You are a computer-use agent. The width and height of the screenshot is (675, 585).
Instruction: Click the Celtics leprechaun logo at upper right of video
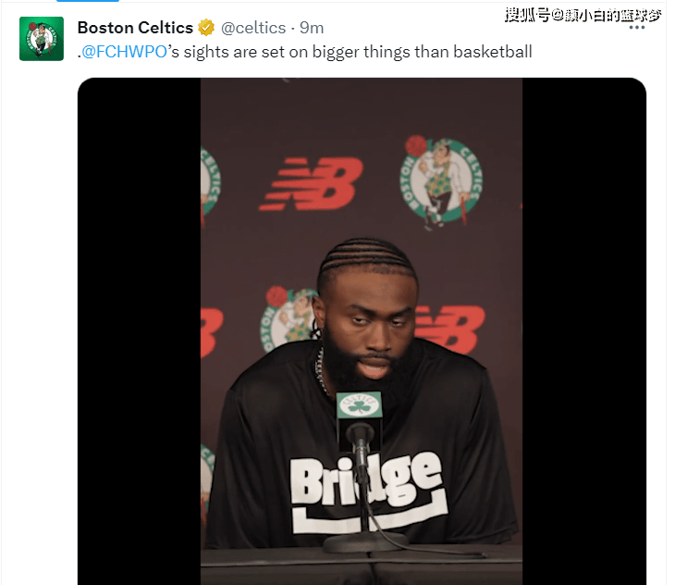pyautogui.click(x=442, y=182)
